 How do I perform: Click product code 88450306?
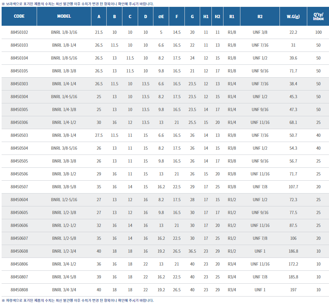pyautogui.click(x=19, y=122)
